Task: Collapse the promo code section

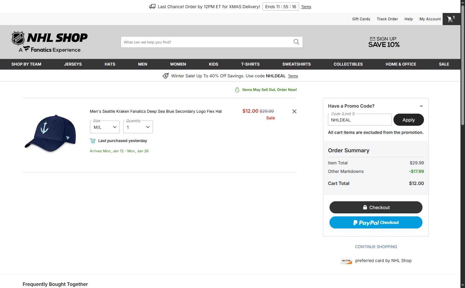Action: point(421,106)
